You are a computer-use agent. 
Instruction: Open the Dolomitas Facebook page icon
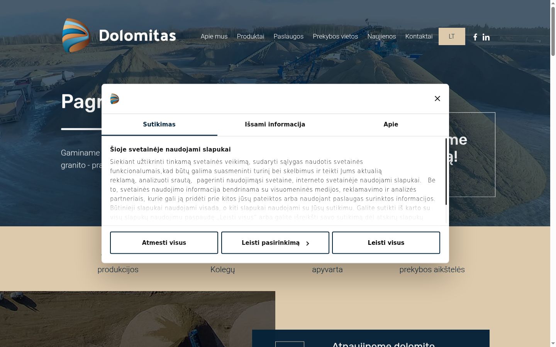[475, 37]
